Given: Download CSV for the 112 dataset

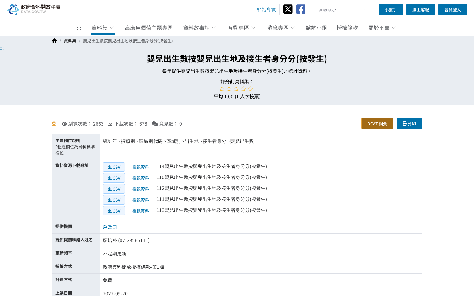Looking at the screenshot, I should click(114, 189).
